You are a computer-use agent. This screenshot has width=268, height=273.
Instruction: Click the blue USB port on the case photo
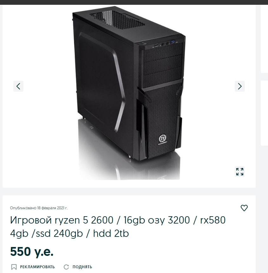(173, 42)
